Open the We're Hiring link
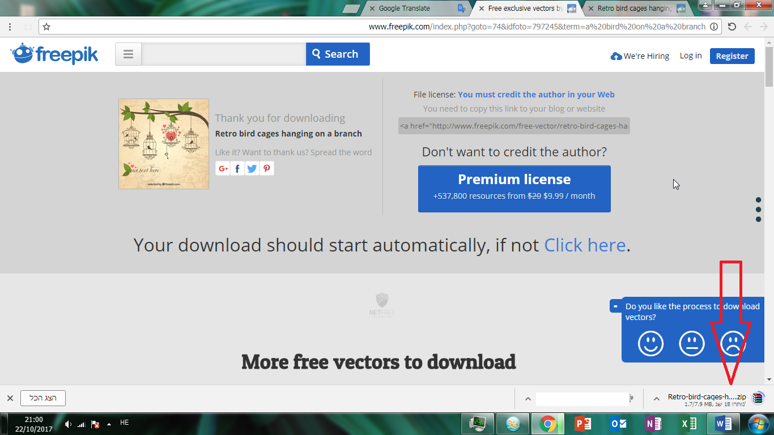The height and width of the screenshot is (435, 774). pos(640,56)
